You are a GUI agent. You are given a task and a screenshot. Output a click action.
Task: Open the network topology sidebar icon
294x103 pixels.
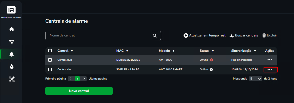click(x=12, y=42)
